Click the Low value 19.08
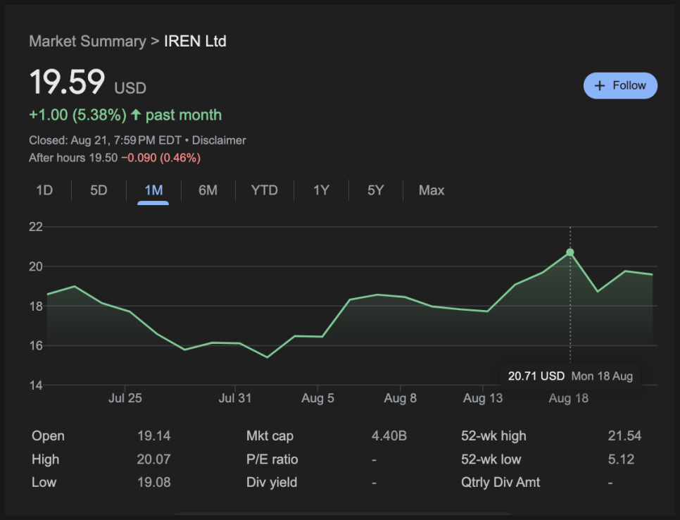Screen dimensions: 680x520 click(x=154, y=482)
